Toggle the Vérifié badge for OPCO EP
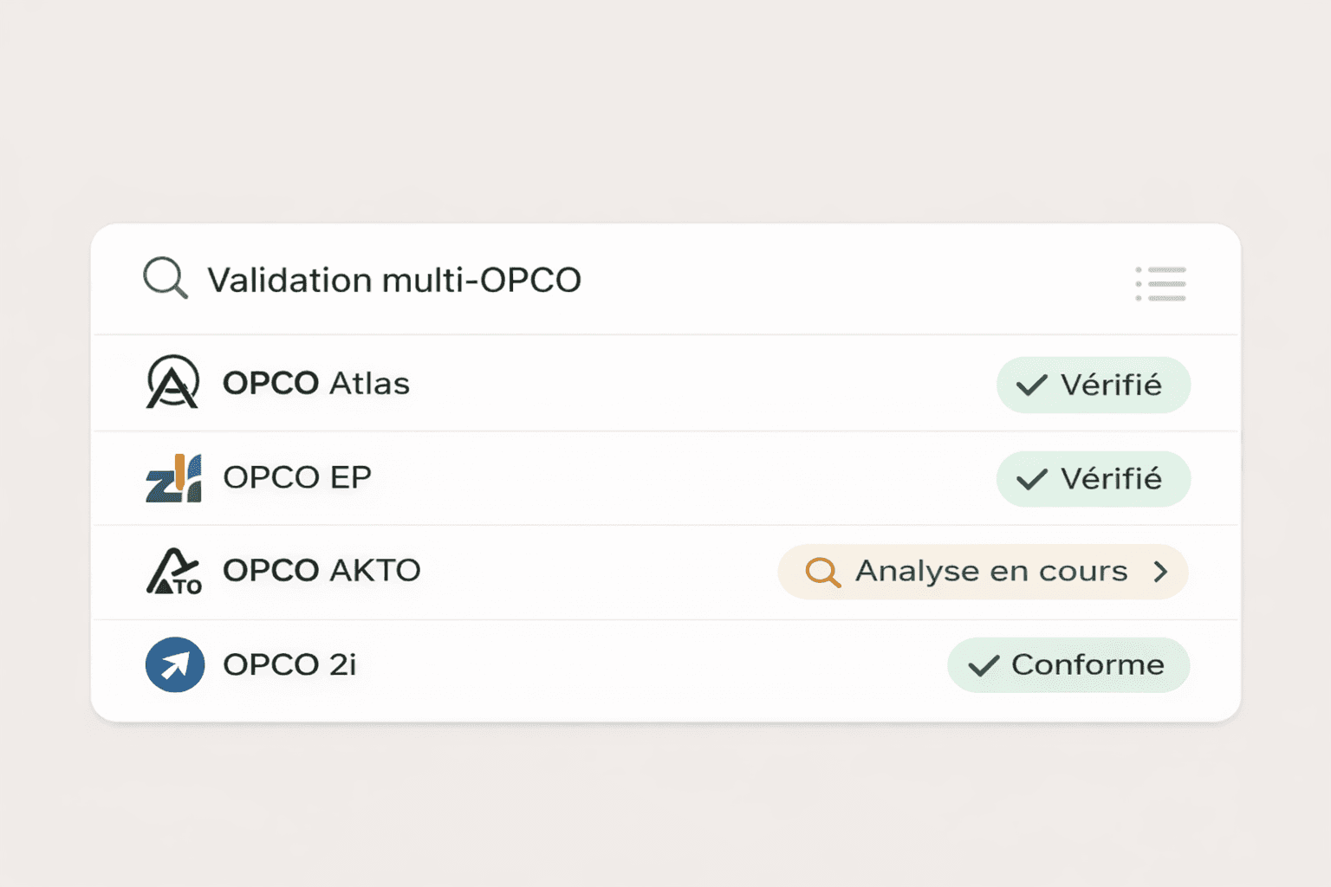1331x887 pixels. tap(1093, 478)
